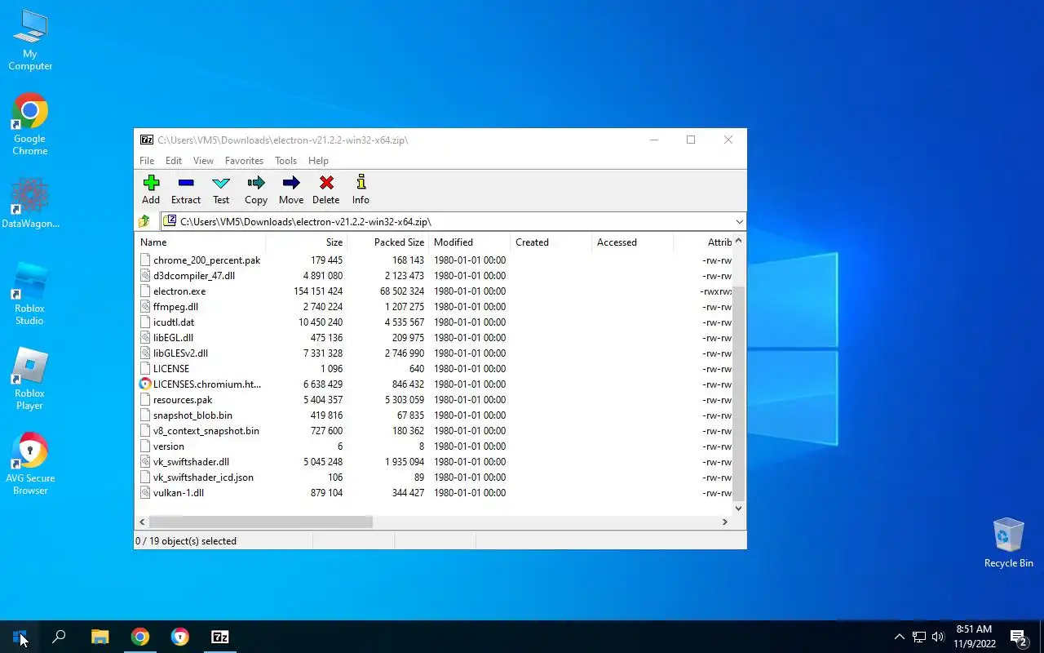Select the LICENSES.chromium.html Chrome icon

pyautogui.click(x=145, y=384)
